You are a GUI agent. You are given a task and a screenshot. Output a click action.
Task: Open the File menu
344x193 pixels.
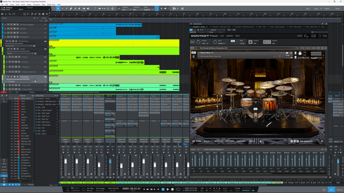(x=2, y=4)
